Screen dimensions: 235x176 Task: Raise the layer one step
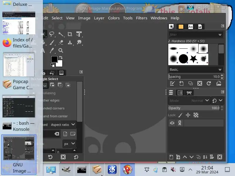click(185, 157)
